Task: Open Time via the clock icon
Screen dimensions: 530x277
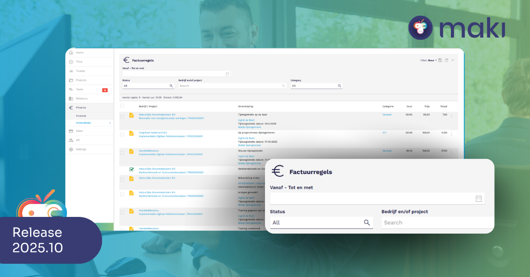Action: 71,62
